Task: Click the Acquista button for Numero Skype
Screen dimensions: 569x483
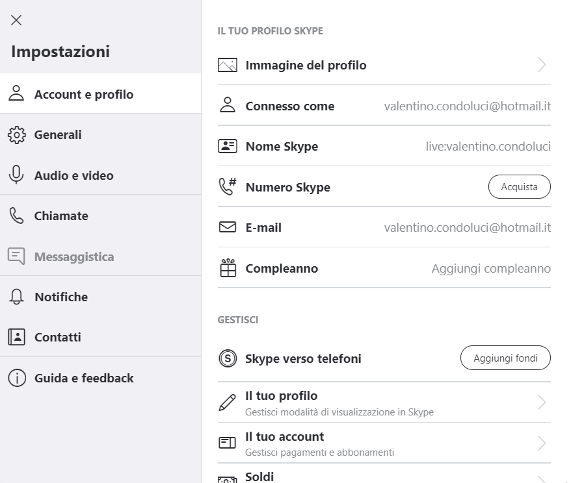Action: coord(520,186)
